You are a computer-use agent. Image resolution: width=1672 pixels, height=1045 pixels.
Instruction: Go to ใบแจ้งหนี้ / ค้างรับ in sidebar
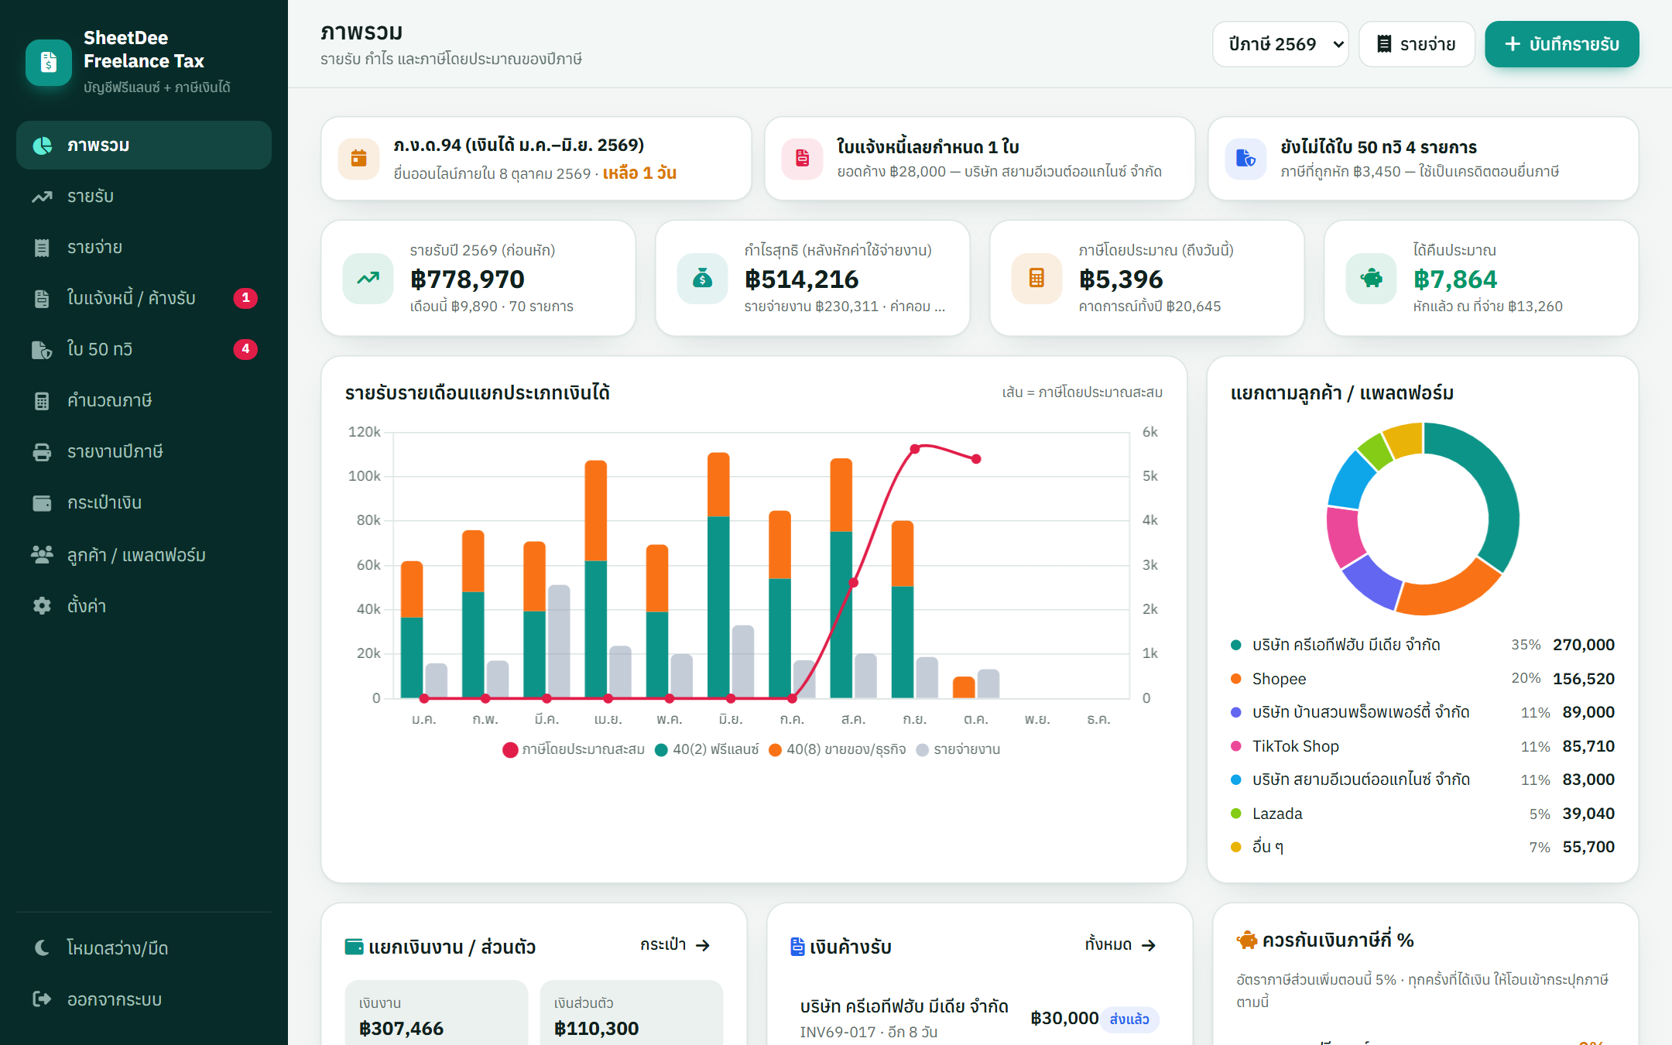coord(144,298)
